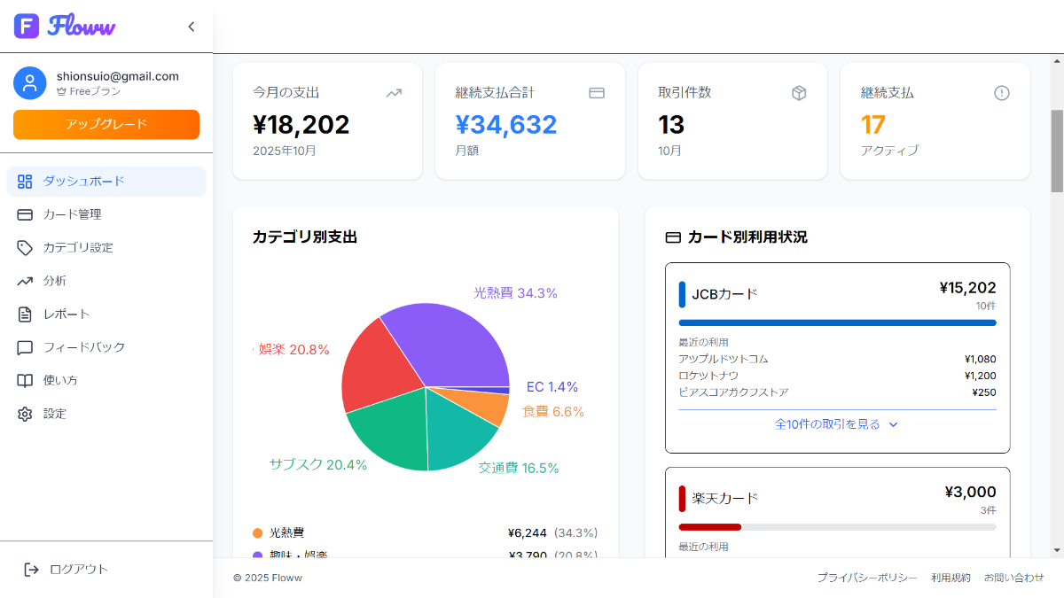Click the 分析 trend icon
This screenshot has height=598, width=1064.
[25, 281]
